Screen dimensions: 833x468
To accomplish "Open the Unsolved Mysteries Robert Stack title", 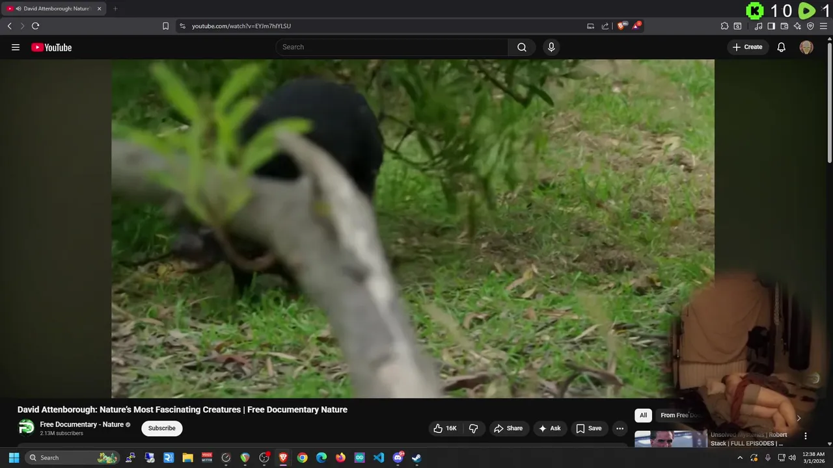I will click(749, 439).
